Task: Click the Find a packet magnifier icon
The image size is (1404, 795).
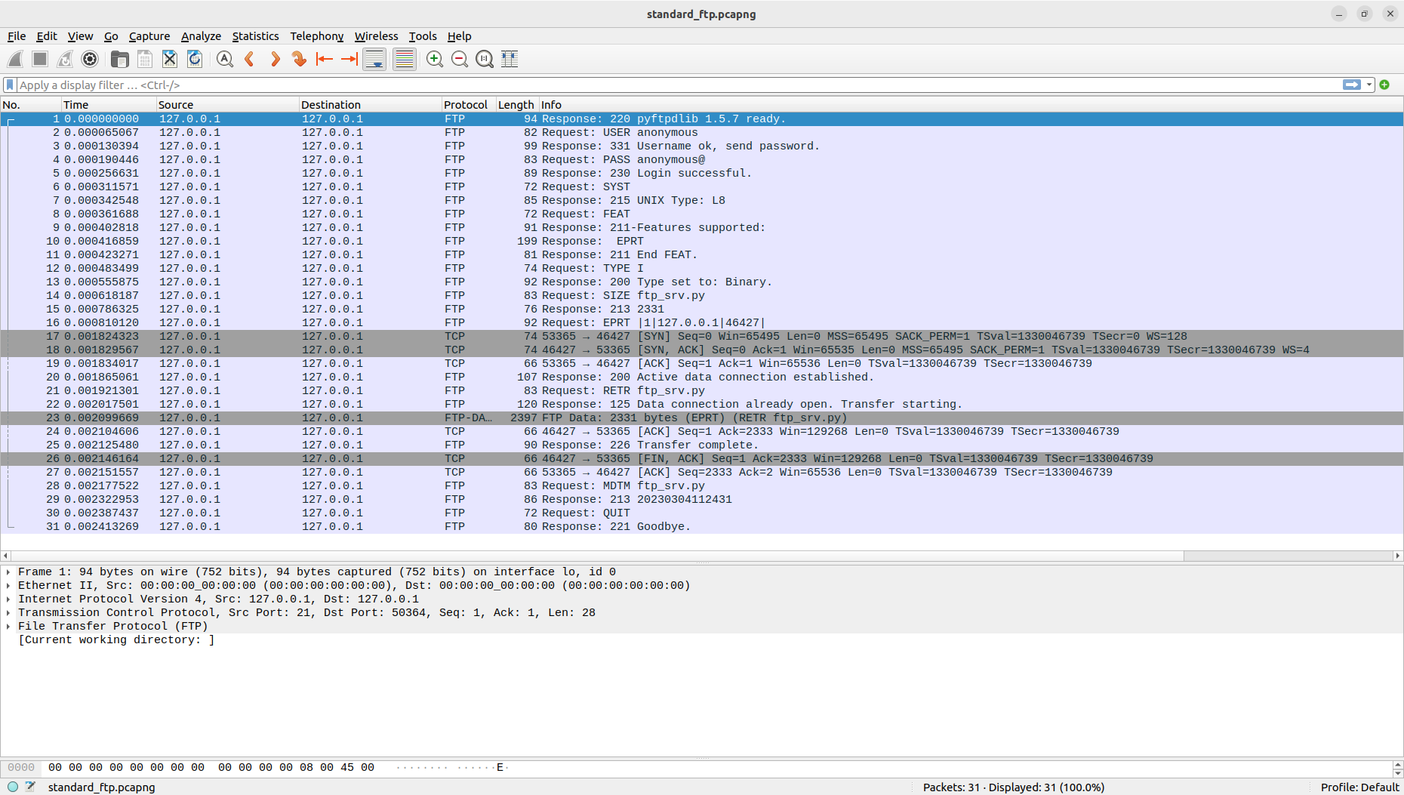Action: pyautogui.click(x=224, y=59)
